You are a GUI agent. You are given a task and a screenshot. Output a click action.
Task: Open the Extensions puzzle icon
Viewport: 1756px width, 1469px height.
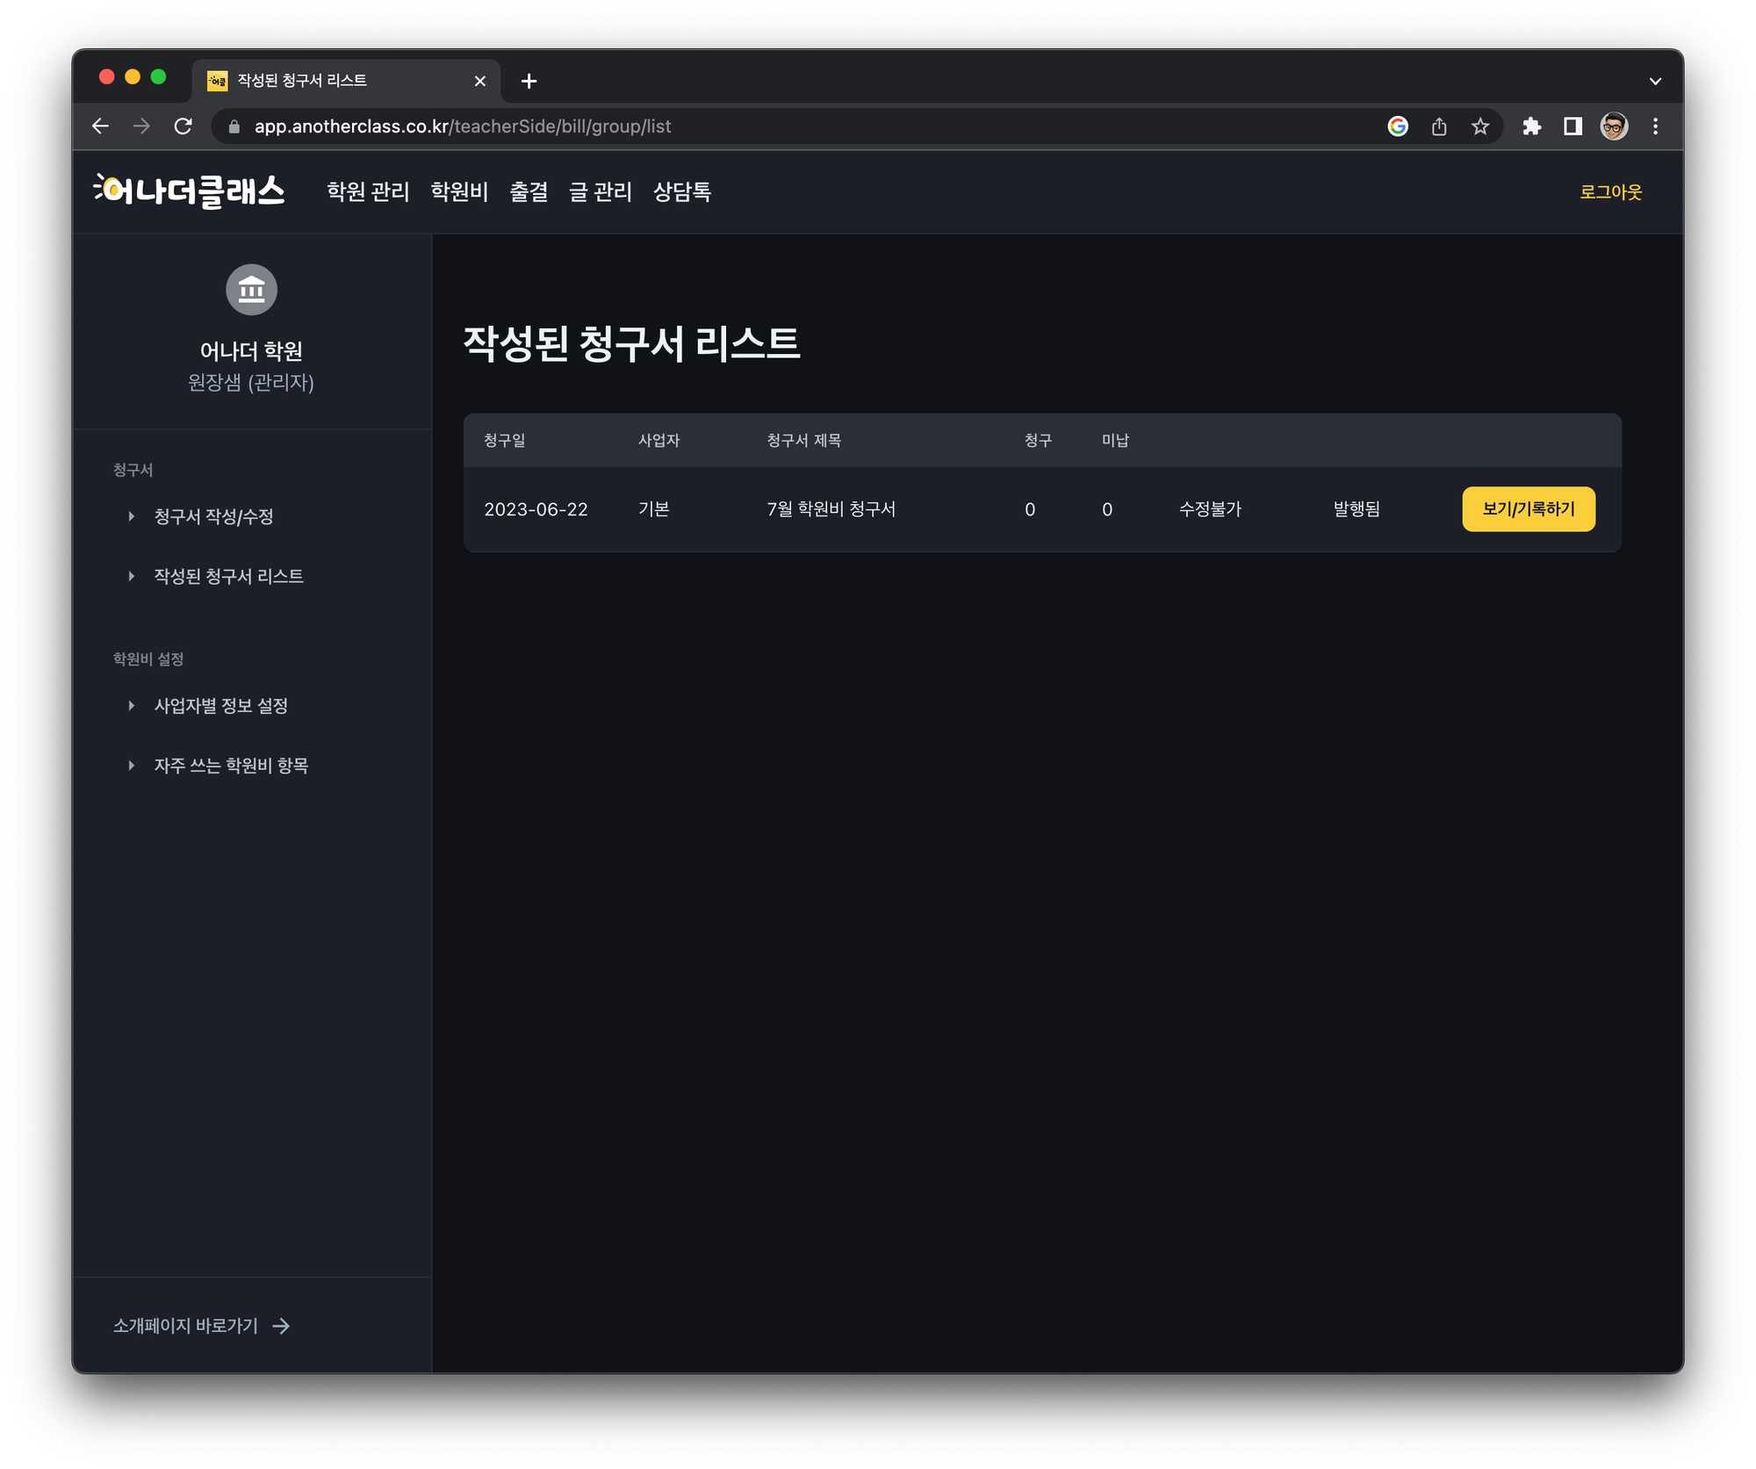pyautogui.click(x=1531, y=126)
